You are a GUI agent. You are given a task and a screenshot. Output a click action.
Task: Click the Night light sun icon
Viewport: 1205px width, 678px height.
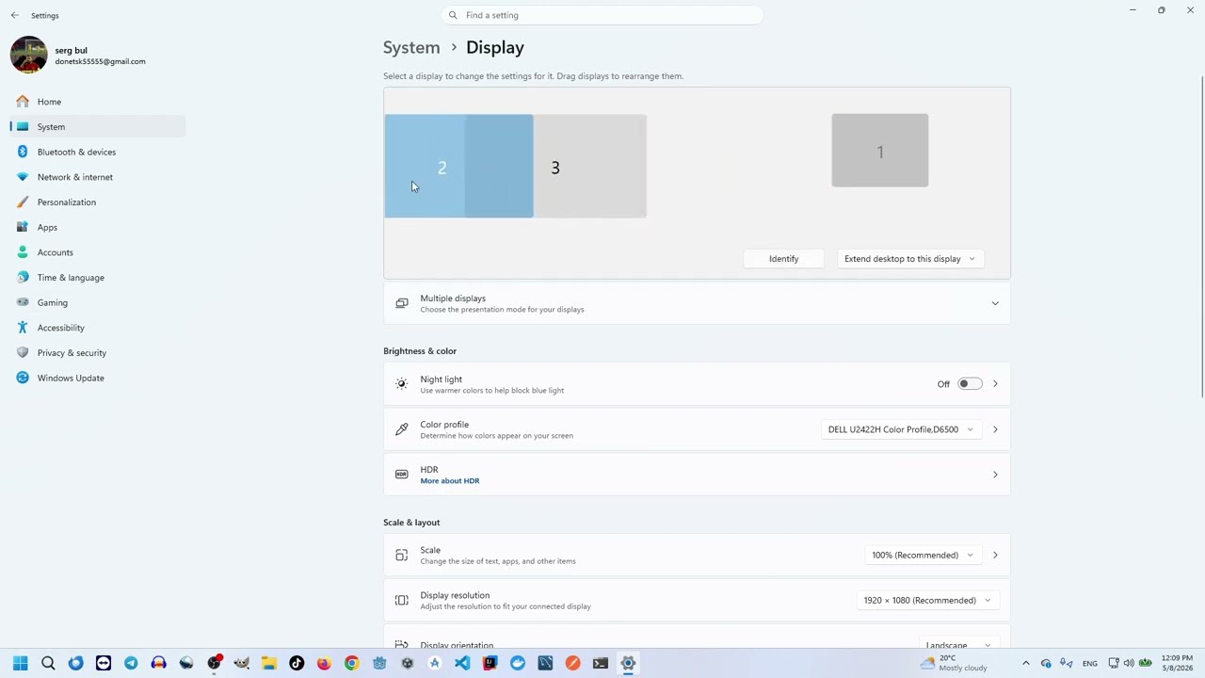[402, 384]
